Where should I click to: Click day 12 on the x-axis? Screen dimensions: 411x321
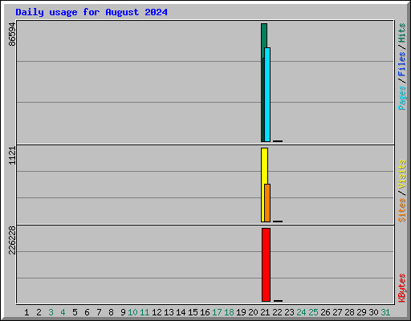click(x=157, y=312)
